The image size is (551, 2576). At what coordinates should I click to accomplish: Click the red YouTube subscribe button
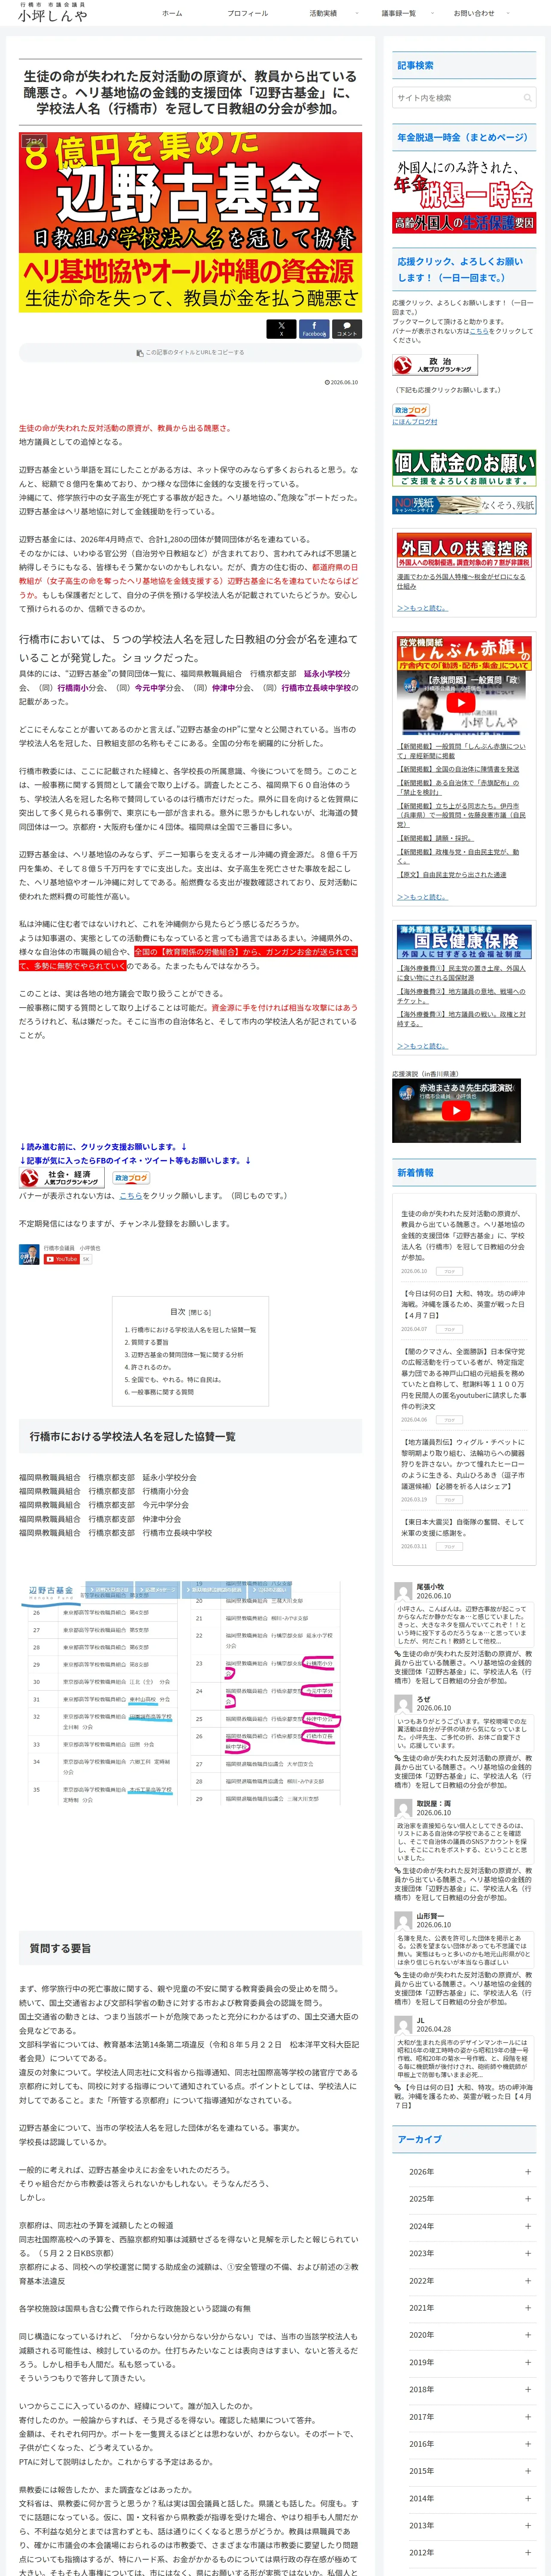(x=61, y=1259)
